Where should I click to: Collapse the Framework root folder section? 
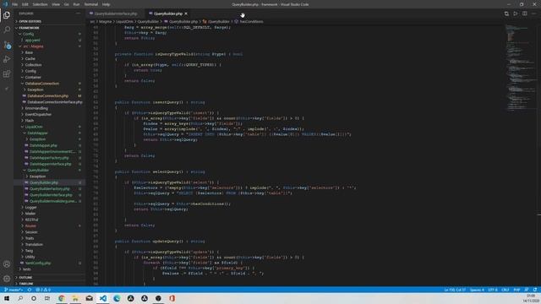coord(29,28)
